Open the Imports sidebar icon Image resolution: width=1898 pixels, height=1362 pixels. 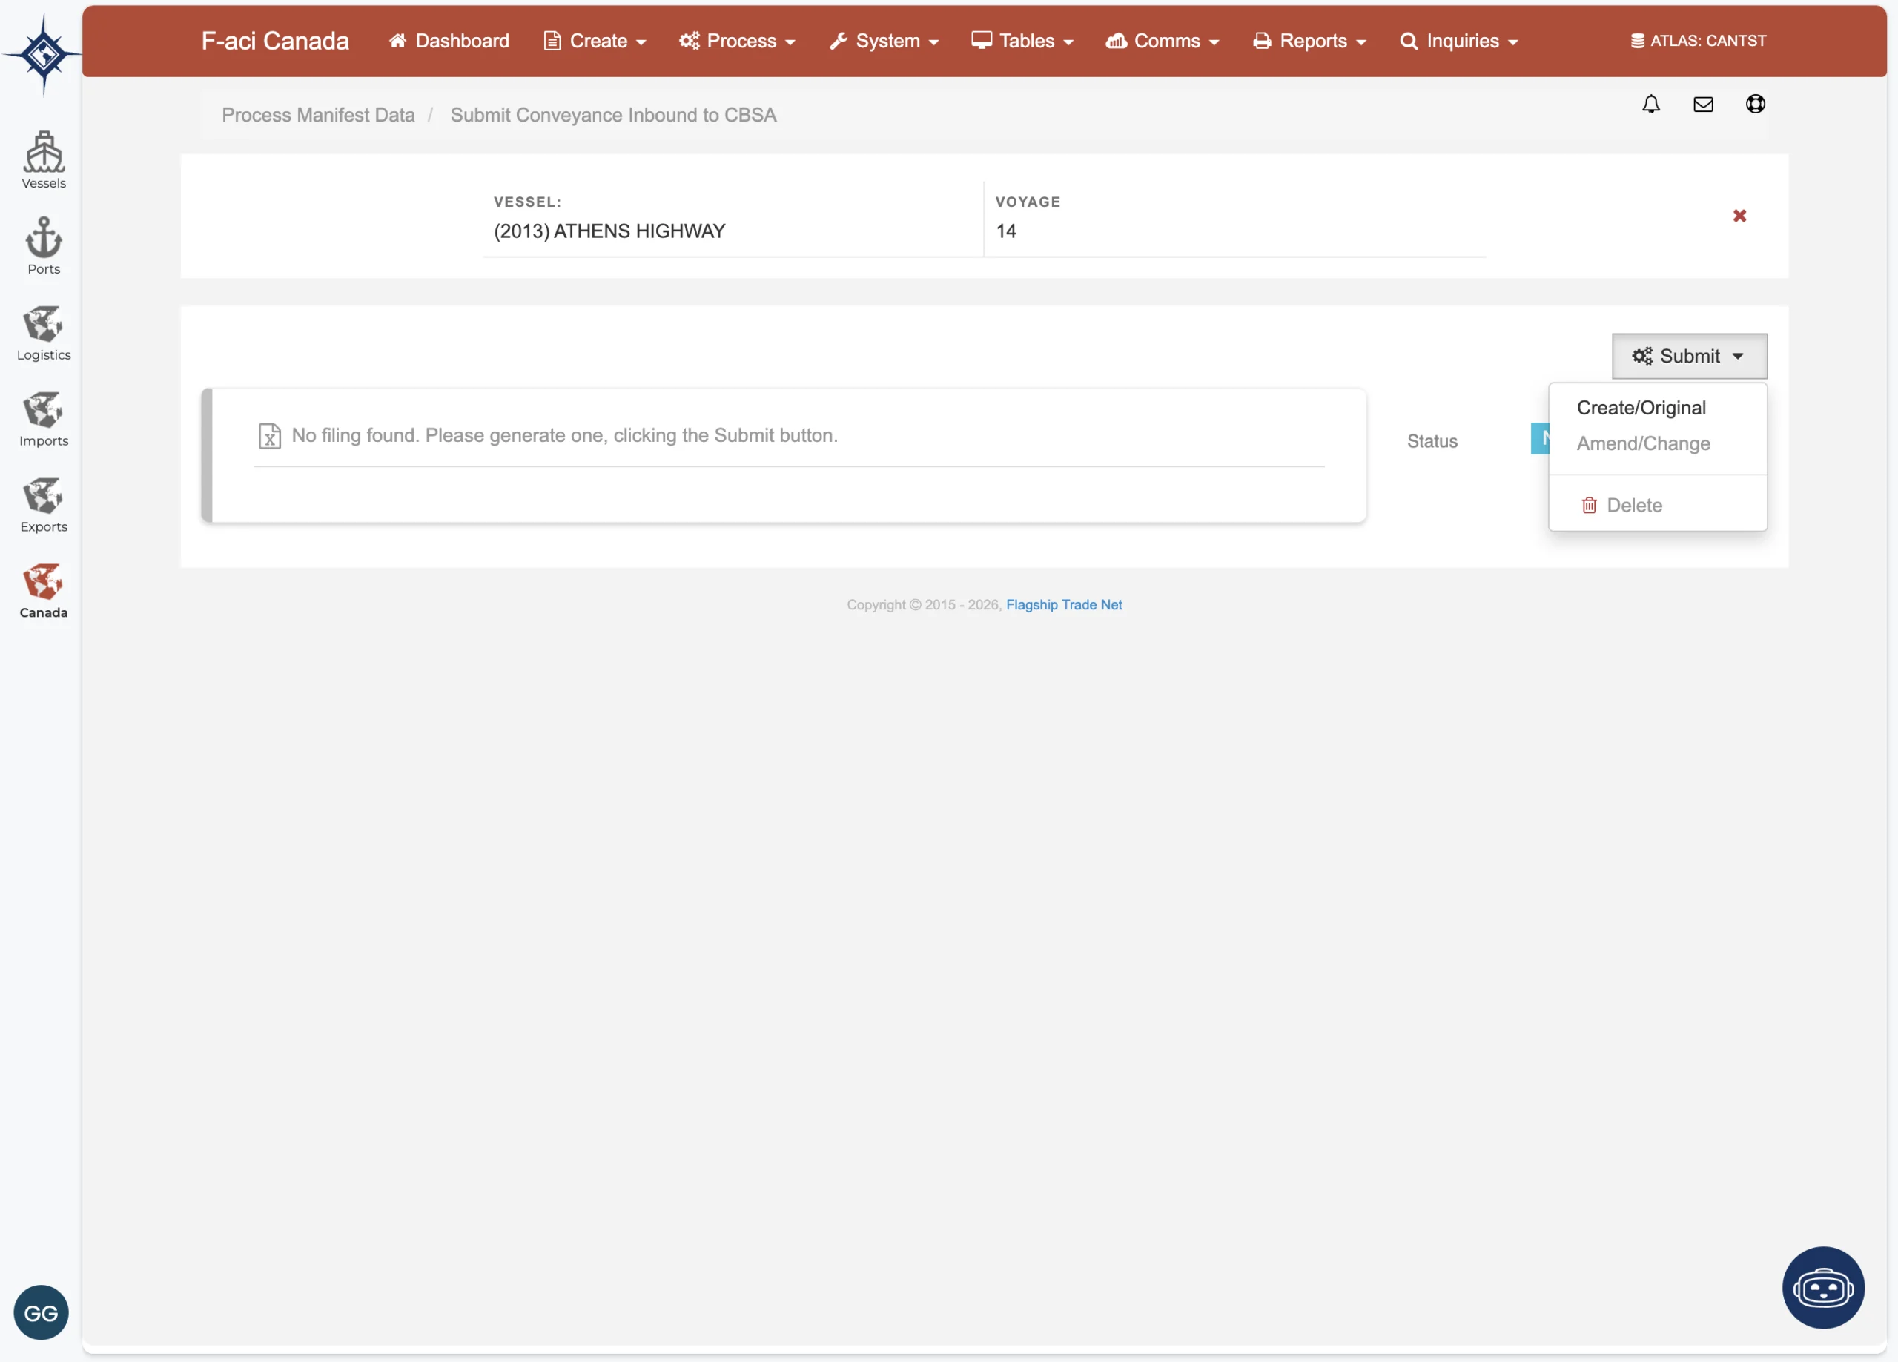click(x=44, y=417)
